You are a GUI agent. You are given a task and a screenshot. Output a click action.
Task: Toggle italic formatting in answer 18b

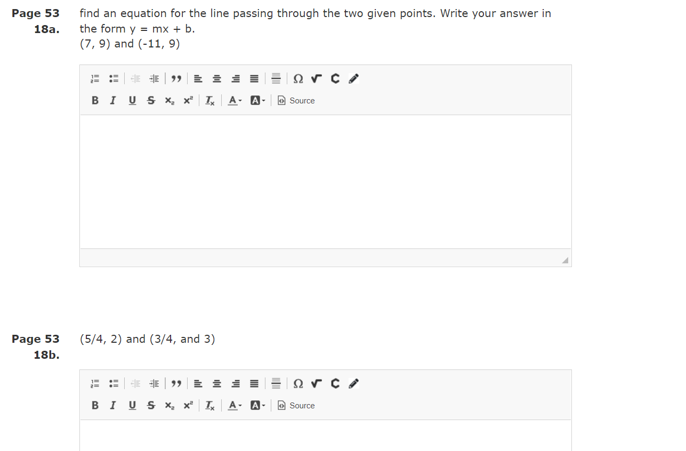coord(112,405)
